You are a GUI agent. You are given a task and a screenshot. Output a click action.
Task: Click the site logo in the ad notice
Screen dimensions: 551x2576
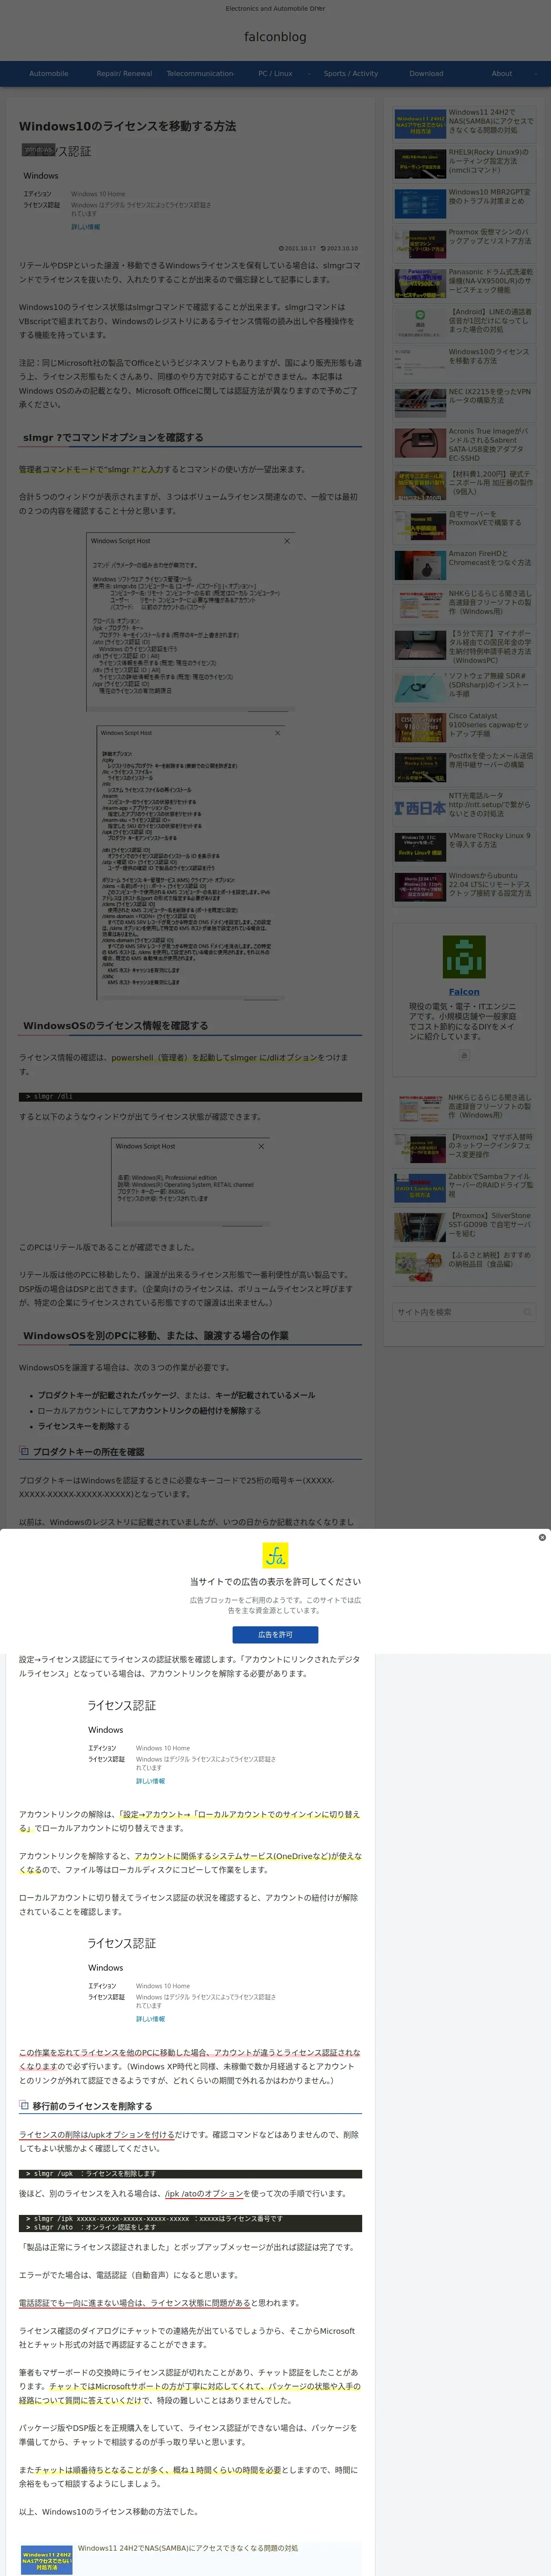click(275, 1556)
